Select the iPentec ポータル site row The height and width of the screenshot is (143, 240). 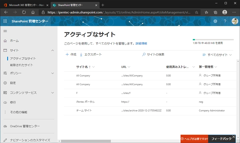click(x=150, y=102)
